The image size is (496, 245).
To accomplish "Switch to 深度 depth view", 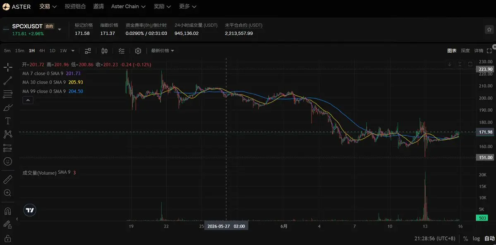I will click(465, 50).
